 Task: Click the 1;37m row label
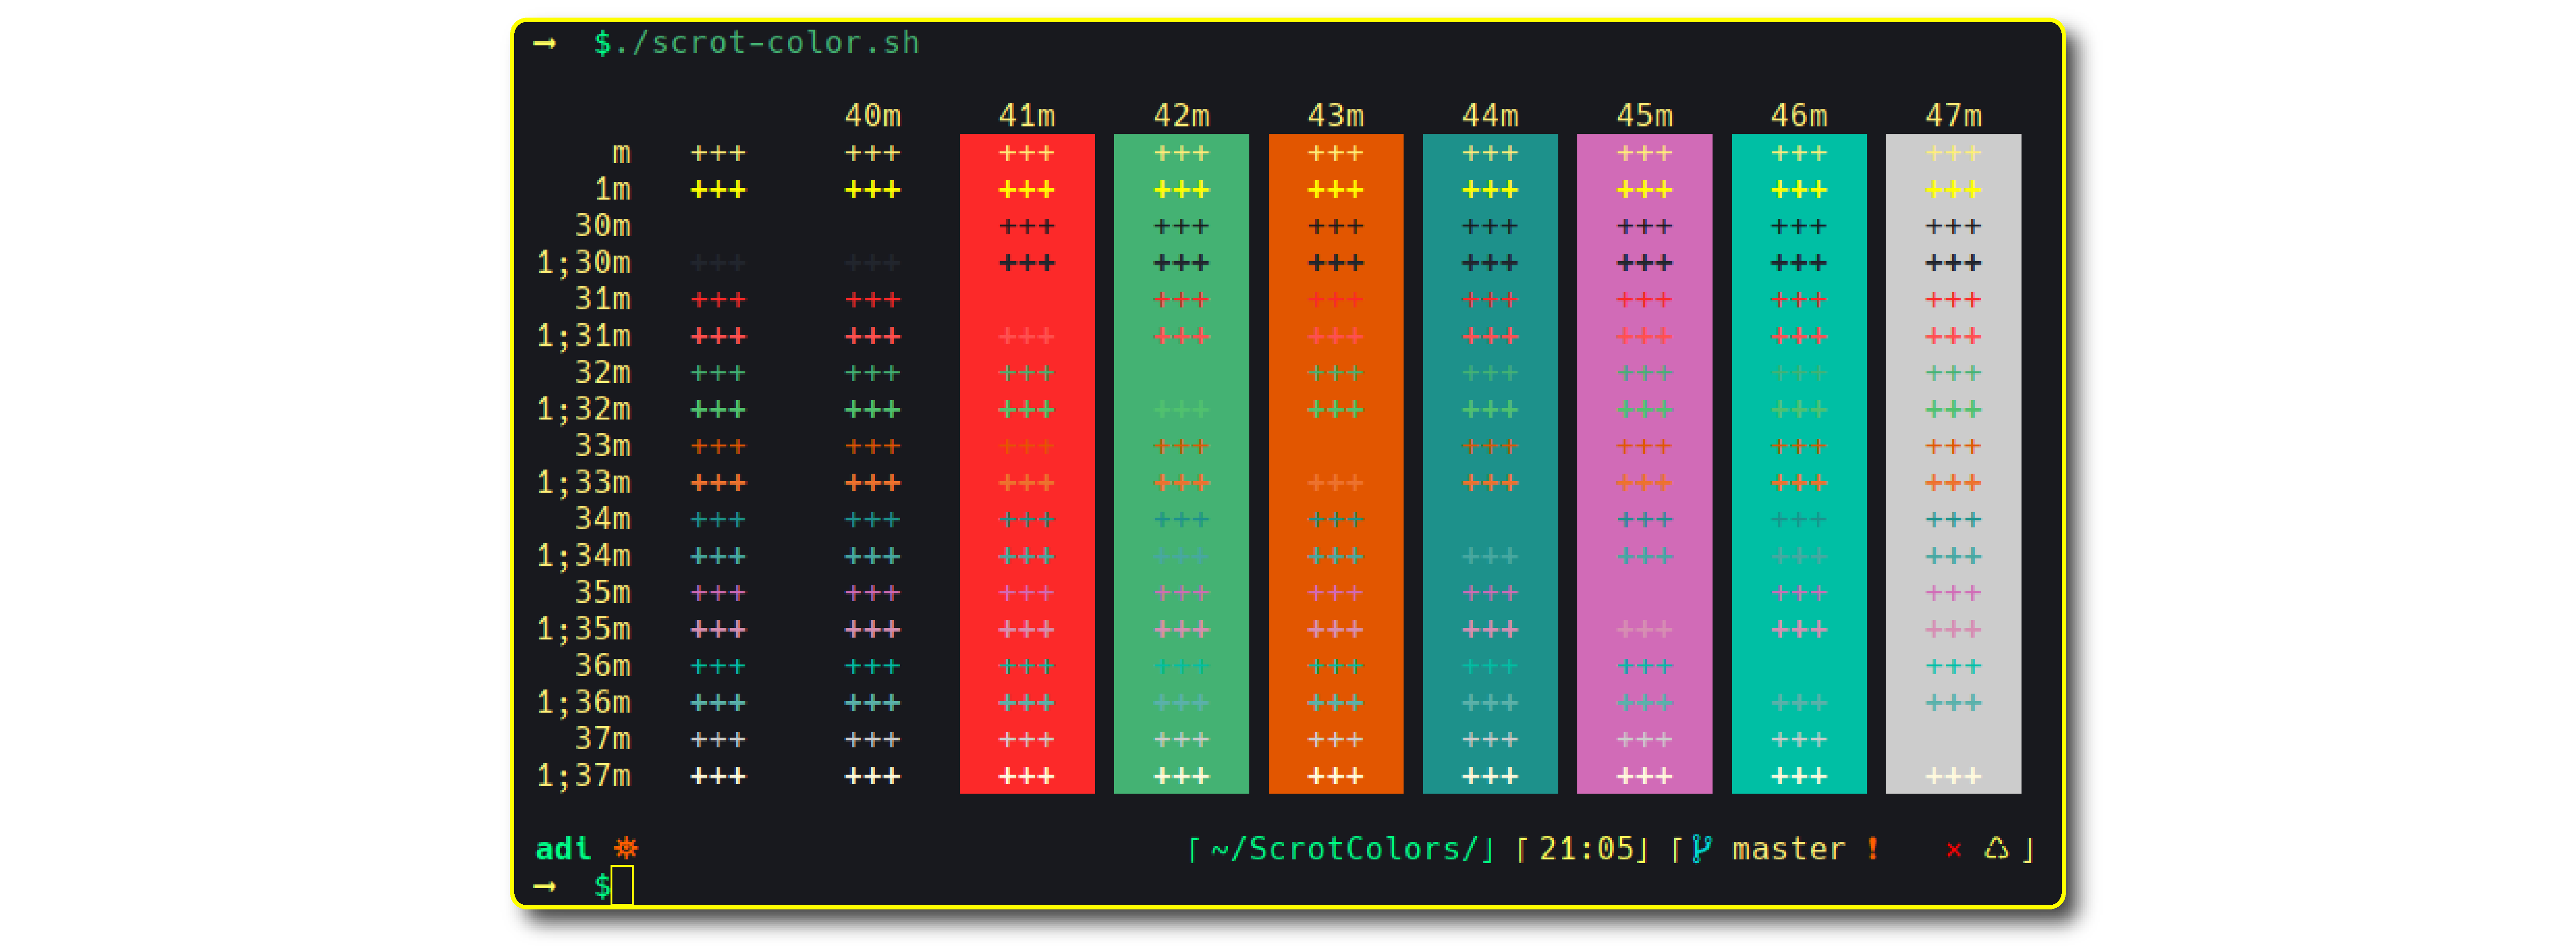click(584, 776)
